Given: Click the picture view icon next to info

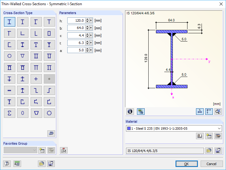Looking at the screenshot, I should coord(141,111).
